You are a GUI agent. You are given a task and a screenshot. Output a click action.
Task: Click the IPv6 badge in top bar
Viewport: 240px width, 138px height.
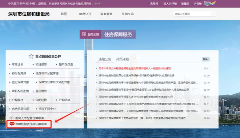point(98,4)
